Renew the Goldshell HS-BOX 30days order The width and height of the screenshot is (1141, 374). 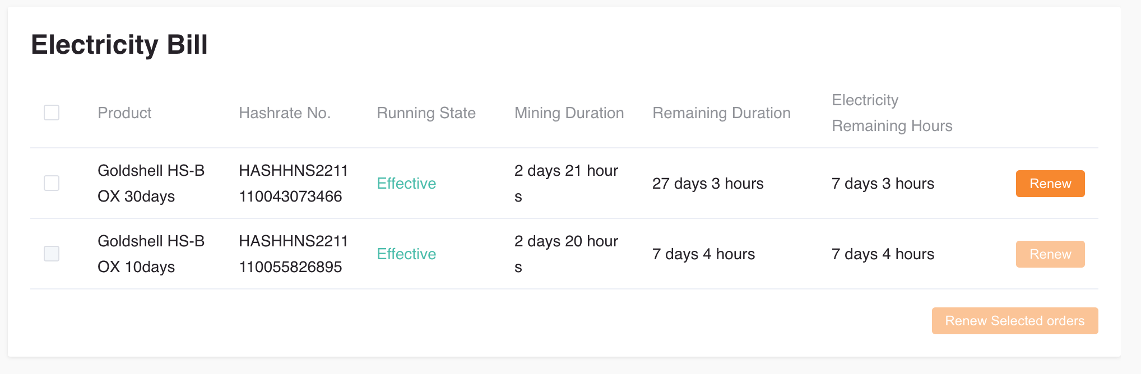point(1050,184)
